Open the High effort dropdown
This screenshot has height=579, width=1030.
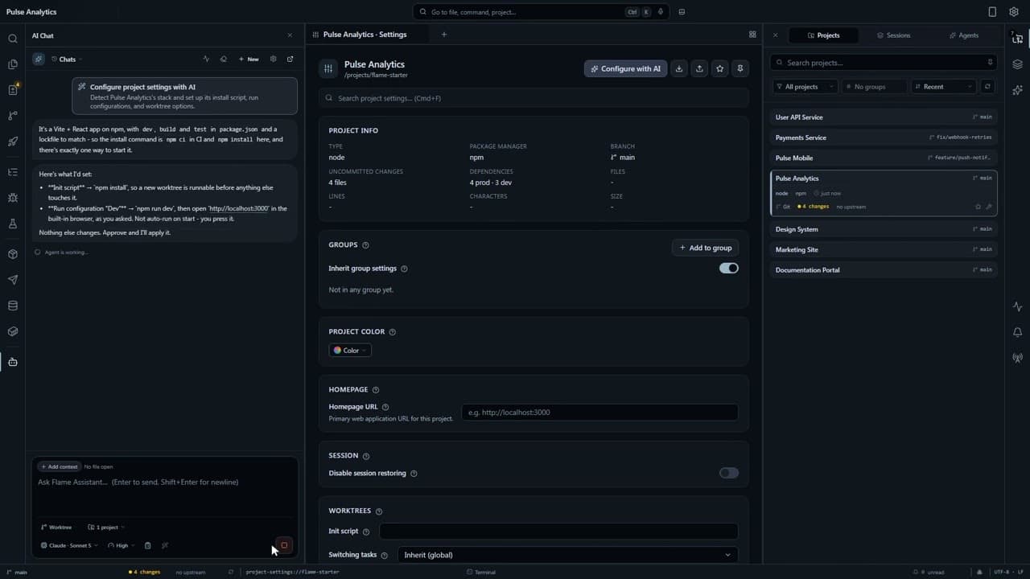click(x=122, y=545)
